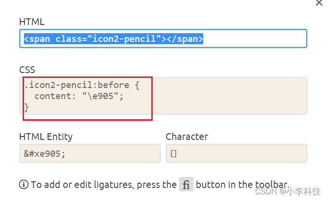The image size is (328, 200).
Task: Click the CSS section label
Action: coord(27,70)
